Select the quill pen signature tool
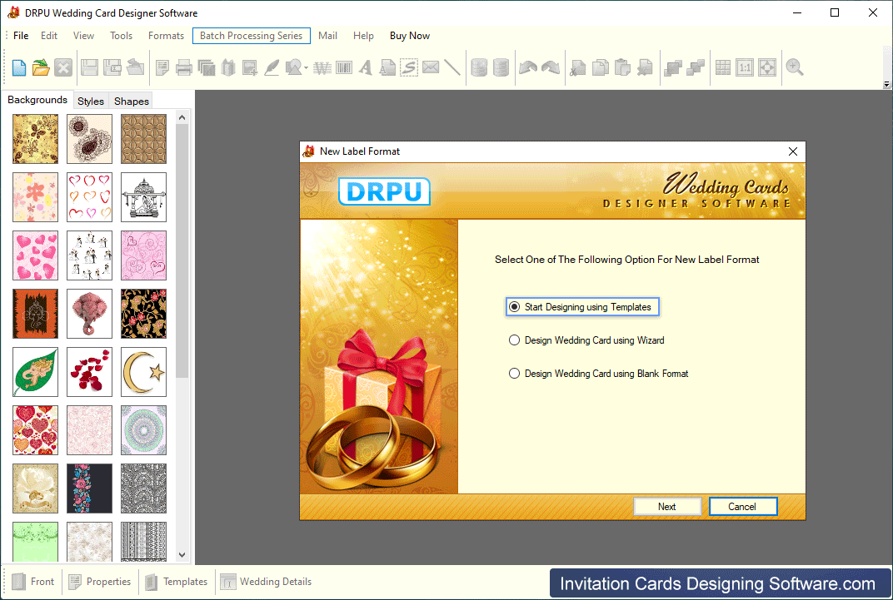The width and height of the screenshot is (893, 600). pos(272,67)
